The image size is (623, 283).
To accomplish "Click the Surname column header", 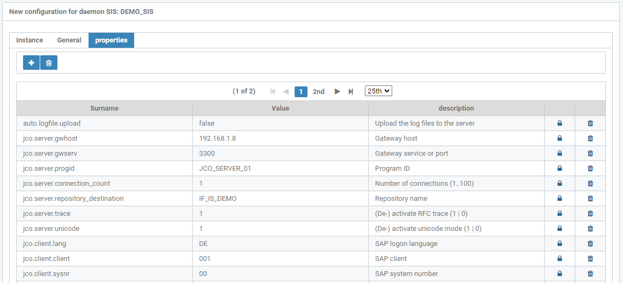I will pos(104,108).
